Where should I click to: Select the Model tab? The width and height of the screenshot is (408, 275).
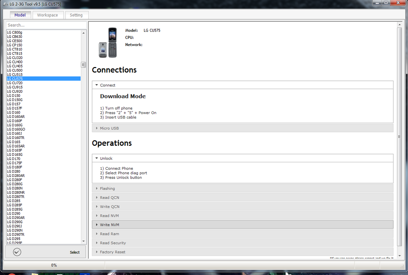(20, 15)
